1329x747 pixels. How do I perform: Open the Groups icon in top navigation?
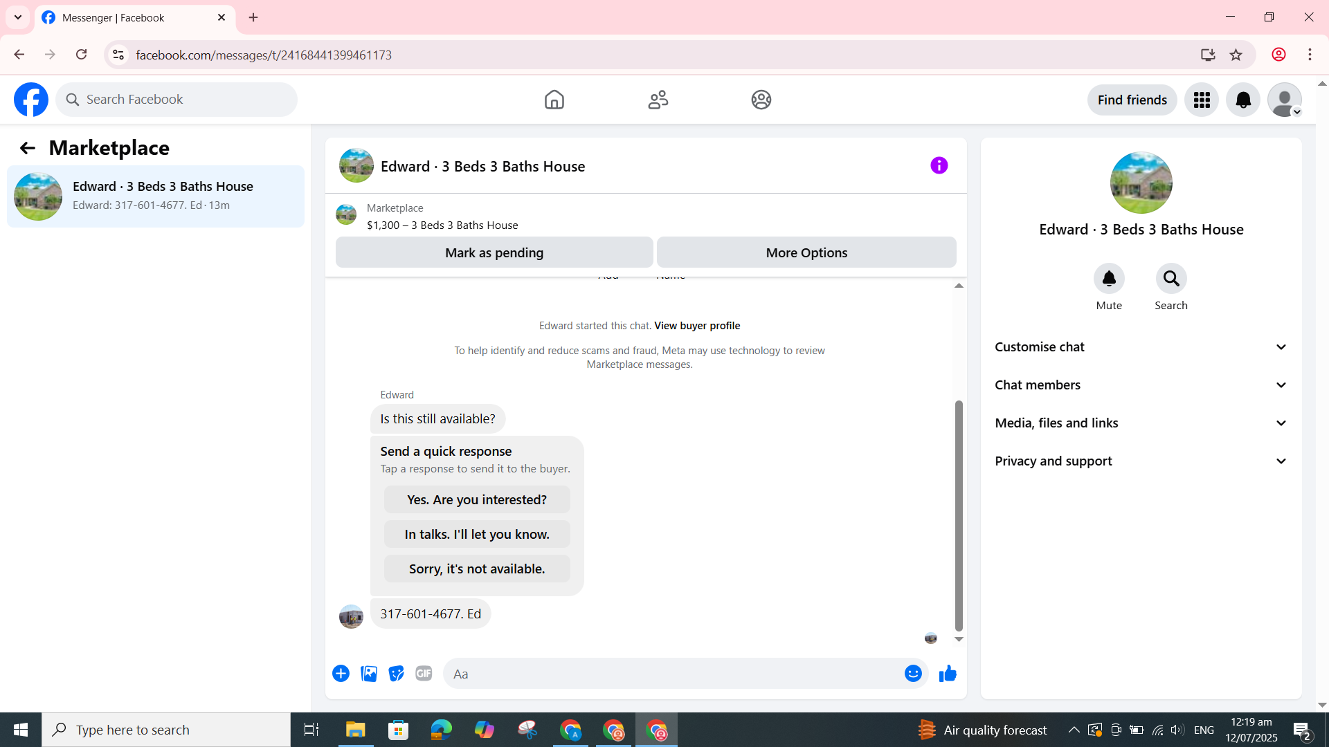(761, 100)
